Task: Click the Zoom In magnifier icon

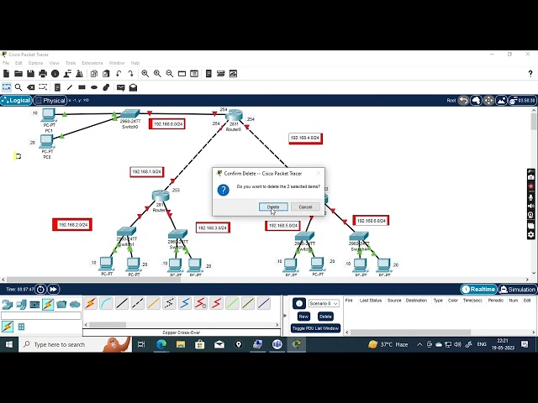Action: (145, 74)
